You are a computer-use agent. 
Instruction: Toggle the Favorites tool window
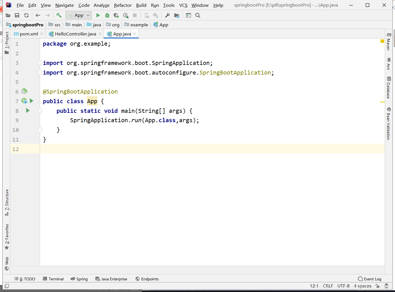(7, 237)
